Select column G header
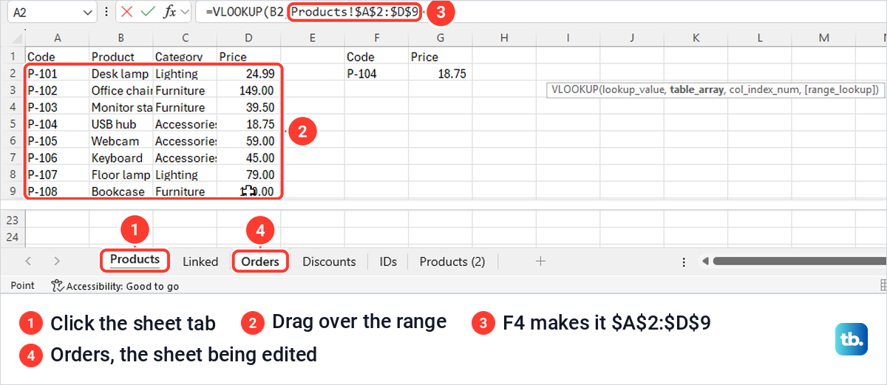This screenshot has width=887, height=385. [441, 38]
